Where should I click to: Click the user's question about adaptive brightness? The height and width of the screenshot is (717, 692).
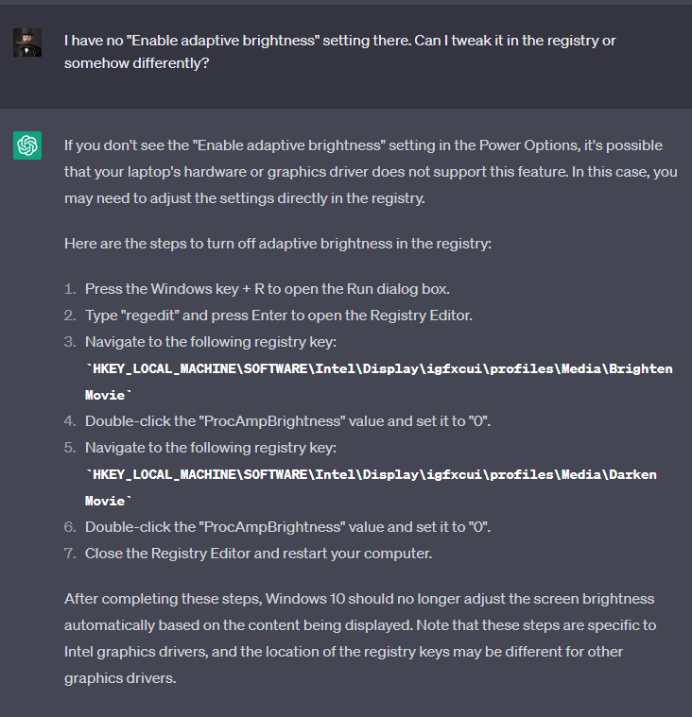340,52
